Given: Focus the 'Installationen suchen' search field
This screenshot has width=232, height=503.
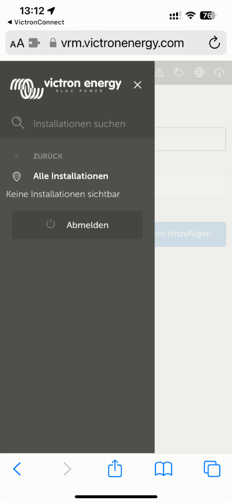Looking at the screenshot, I should point(79,124).
